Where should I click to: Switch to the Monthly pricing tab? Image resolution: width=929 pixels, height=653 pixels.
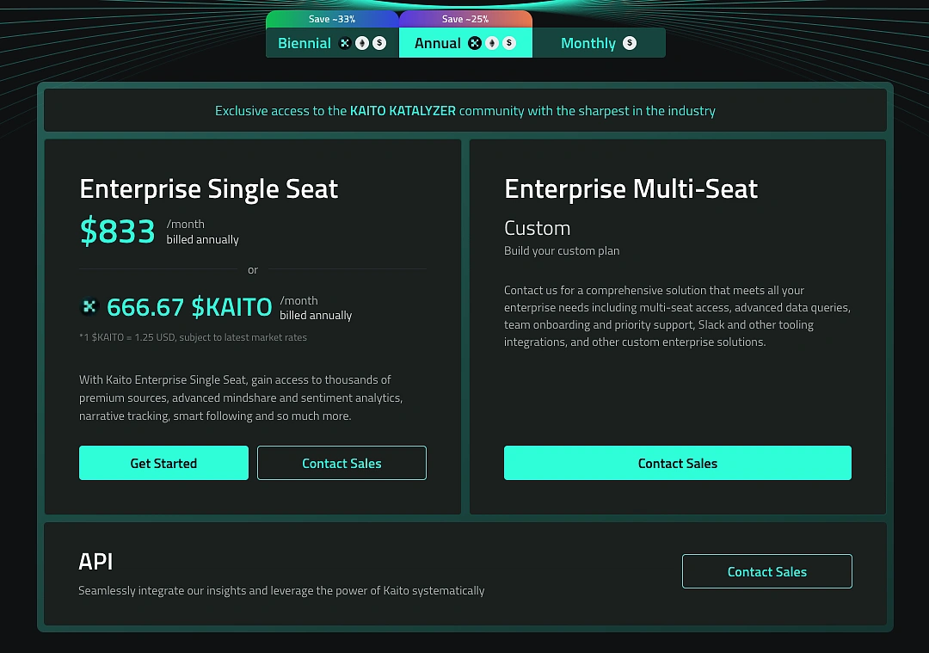pyautogui.click(x=588, y=42)
